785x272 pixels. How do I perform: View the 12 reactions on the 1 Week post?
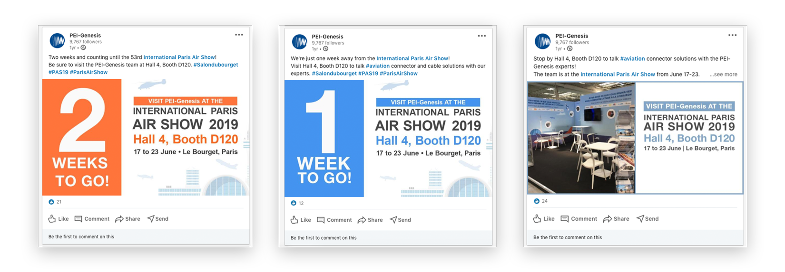coord(297,203)
